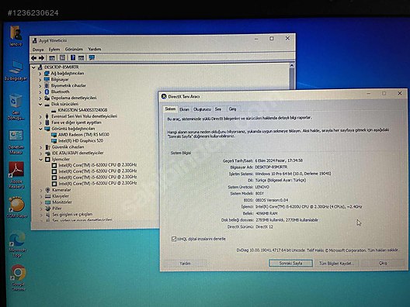The height and width of the screenshot is (307, 410).
Task: Expand Bilgisayar node
Action: [x=40, y=80]
